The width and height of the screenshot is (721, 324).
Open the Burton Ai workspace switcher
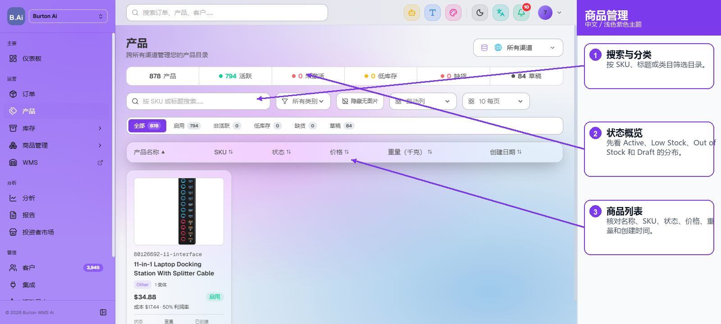coord(68,16)
